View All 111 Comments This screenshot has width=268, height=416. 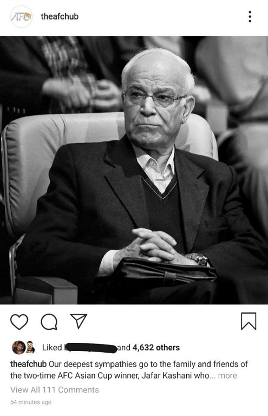coord(55,390)
